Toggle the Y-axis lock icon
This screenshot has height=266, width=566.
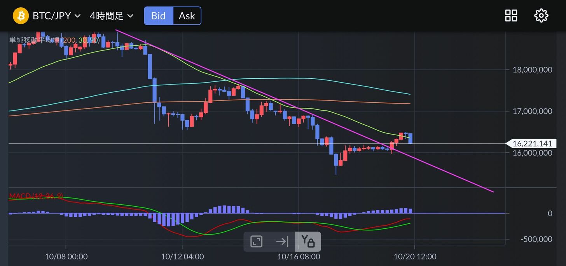pos(308,242)
